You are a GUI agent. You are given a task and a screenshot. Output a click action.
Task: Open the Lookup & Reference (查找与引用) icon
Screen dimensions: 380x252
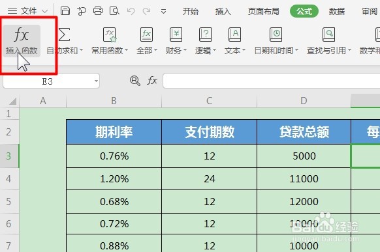pyautogui.click(x=328, y=35)
